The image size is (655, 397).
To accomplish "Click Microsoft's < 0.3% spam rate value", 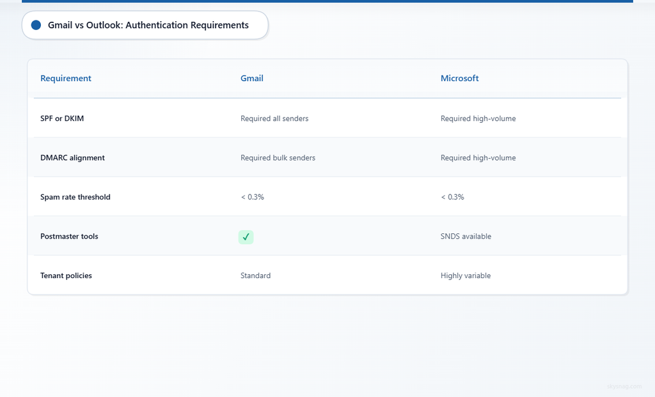I will pos(452,197).
